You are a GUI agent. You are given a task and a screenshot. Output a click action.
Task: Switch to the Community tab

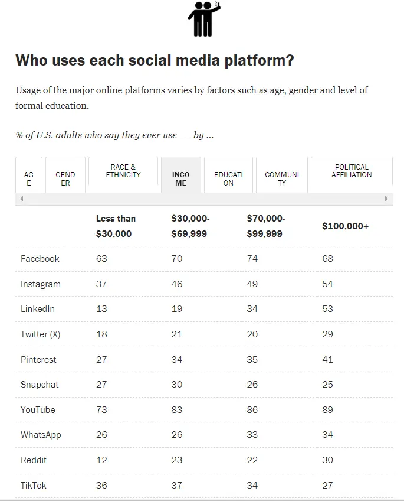tap(282, 178)
